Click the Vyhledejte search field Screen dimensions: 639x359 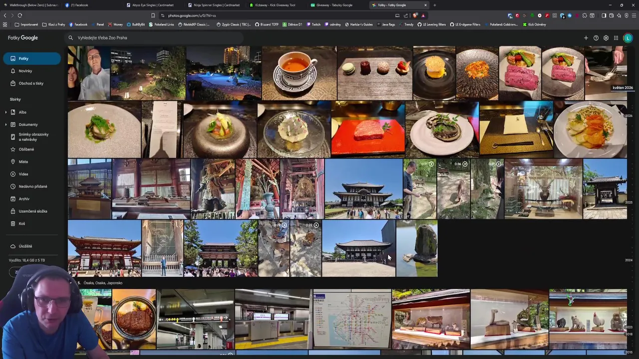pyautogui.click(x=155, y=38)
